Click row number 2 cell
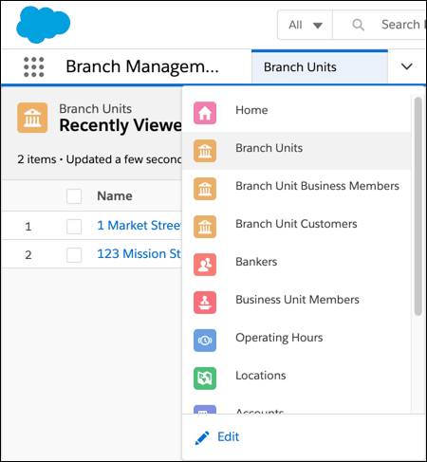The width and height of the screenshot is (427, 462). 28,255
